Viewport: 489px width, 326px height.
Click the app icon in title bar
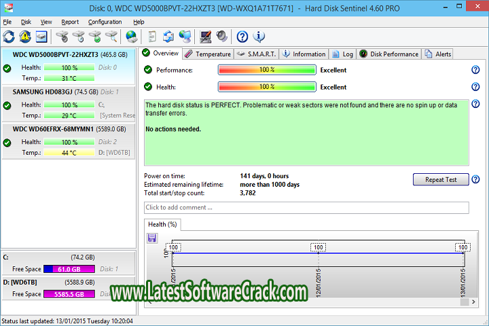coord(8,7)
